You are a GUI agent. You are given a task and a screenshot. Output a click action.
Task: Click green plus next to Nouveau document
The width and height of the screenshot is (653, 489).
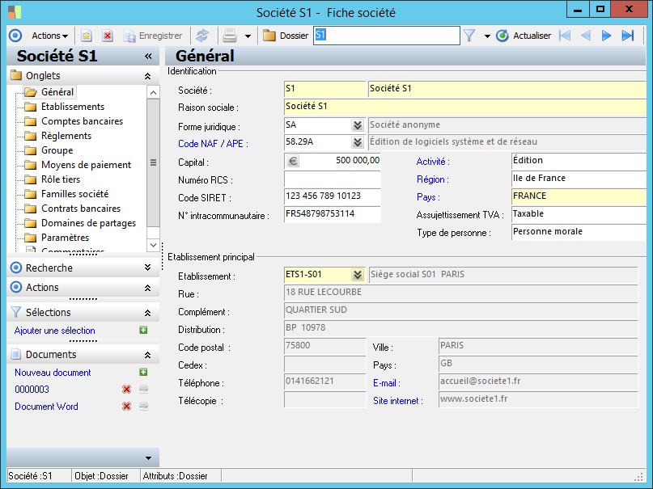coord(143,373)
